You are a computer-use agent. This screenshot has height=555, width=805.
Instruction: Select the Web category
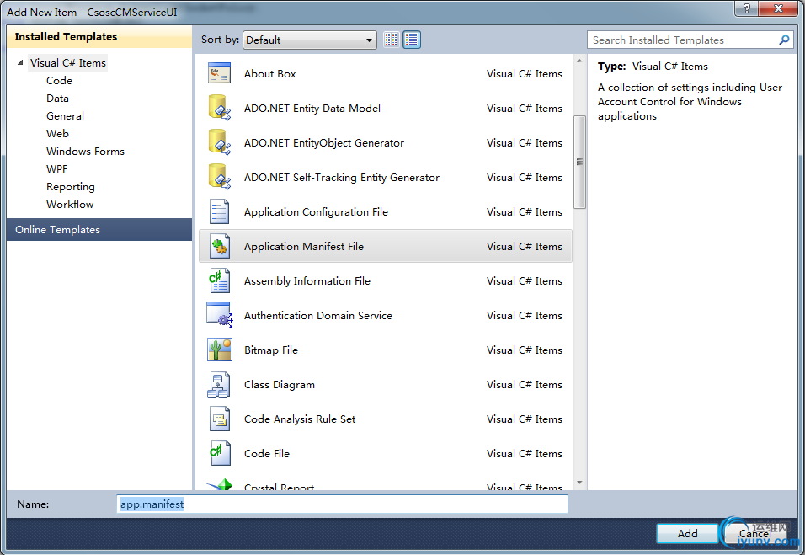[x=57, y=134]
